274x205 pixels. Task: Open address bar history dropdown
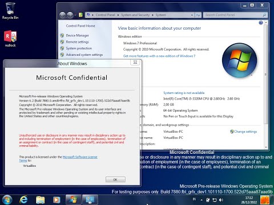click(192, 15)
